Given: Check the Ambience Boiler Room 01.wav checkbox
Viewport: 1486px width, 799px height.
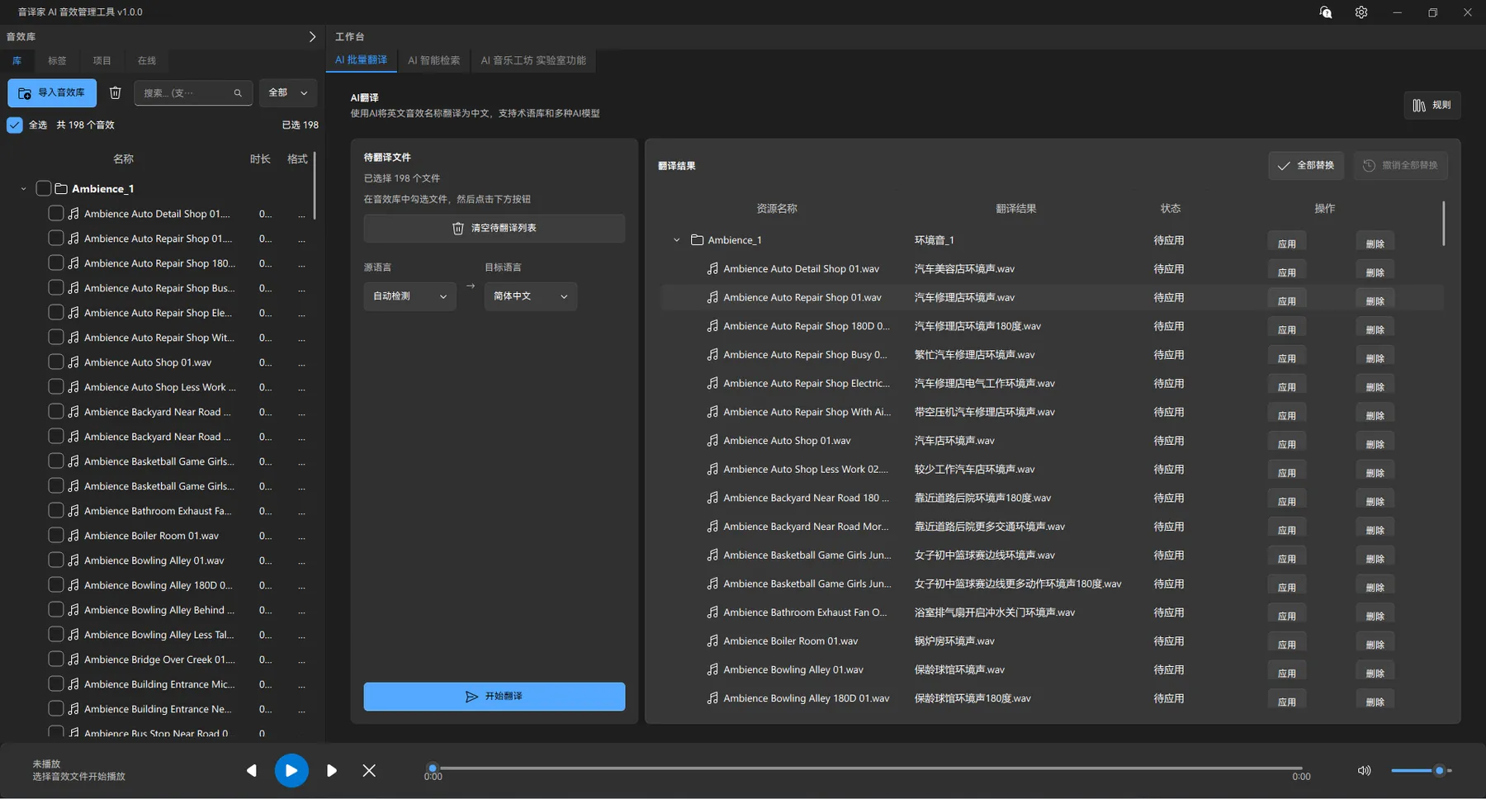Looking at the screenshot, I should (x=56, y=535).
